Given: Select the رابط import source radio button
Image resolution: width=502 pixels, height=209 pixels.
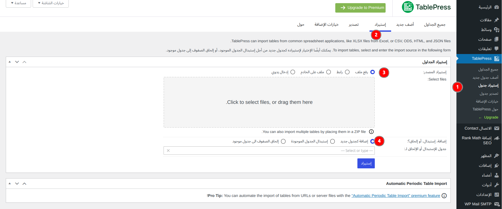Looking at the screenshot, I should point(347,72).
